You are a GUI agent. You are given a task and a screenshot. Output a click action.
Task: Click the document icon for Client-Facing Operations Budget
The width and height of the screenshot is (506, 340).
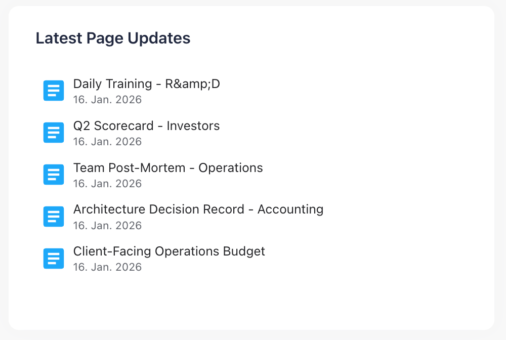point(54,259)
